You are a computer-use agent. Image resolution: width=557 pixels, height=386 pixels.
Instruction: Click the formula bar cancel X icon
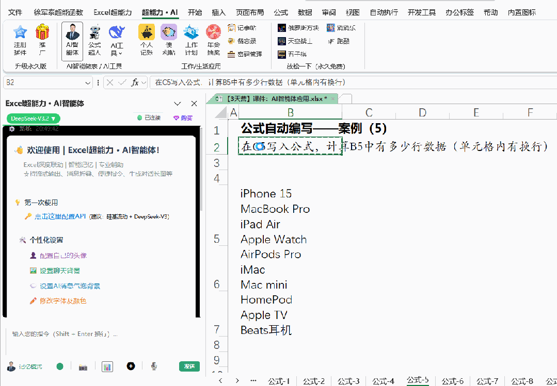click(x=110, y=82)
